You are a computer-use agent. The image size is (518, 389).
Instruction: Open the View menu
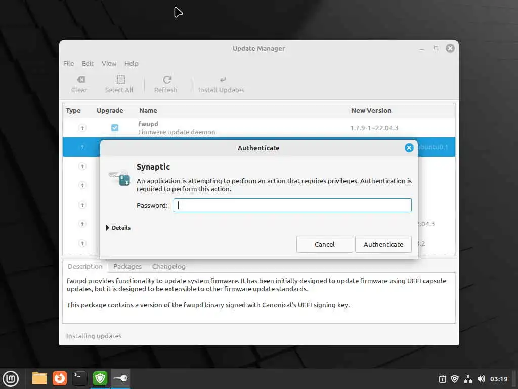109,63
